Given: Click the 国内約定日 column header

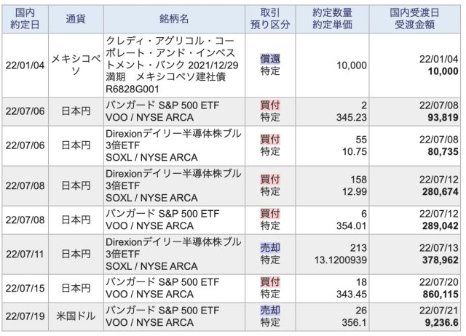Looking at the screenshot, I should click(24, 17).
